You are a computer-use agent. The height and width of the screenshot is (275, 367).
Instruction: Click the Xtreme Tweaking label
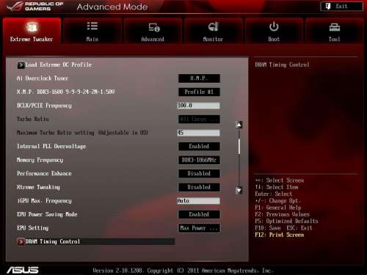point(38,187)
